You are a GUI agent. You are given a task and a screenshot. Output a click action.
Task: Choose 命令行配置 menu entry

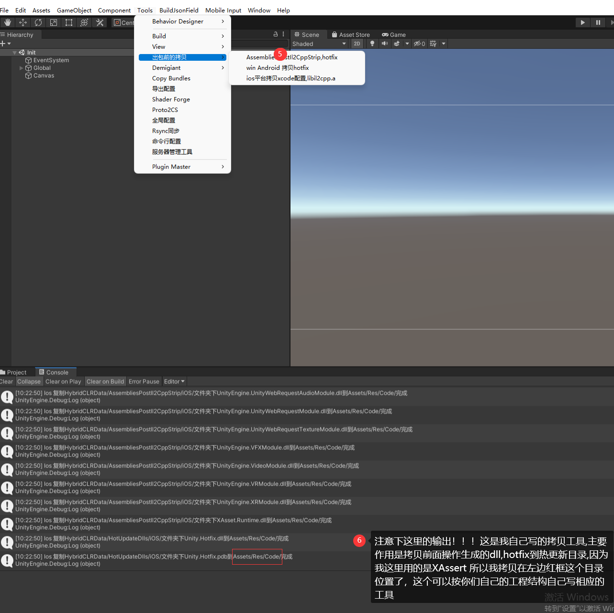click(x=182, y=142)
